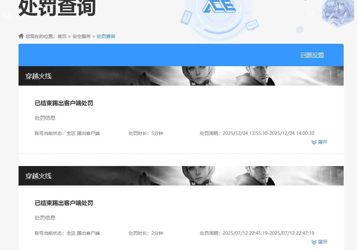Click 账号当前状态 text in the 5分钟 record
This screenshot has width=357, height=250.
[x=67, y=133]
